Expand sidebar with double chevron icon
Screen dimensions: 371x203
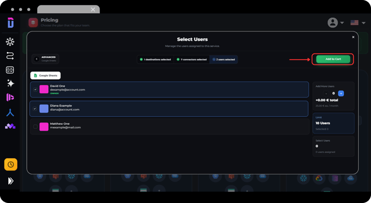coord(11,181)
